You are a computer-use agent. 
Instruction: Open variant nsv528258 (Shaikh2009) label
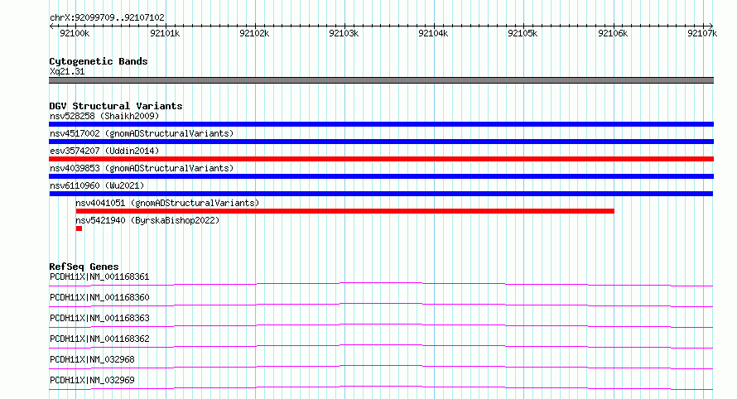coord(104,116)
